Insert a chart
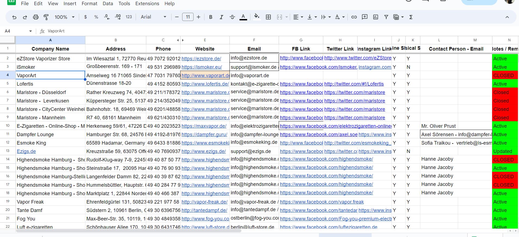 coord(376,17)
